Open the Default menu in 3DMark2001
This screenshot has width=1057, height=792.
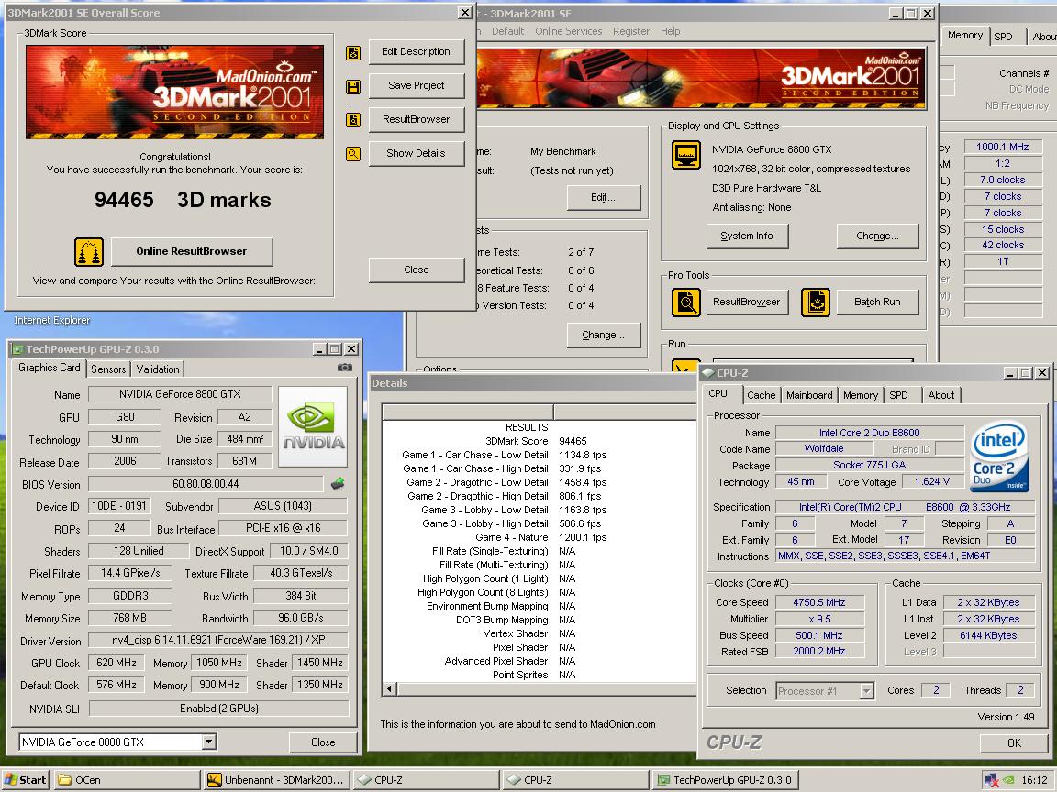tap(507, 31)
